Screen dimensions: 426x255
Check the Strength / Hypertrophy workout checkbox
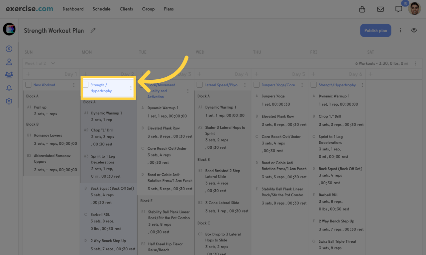point(85,85)
